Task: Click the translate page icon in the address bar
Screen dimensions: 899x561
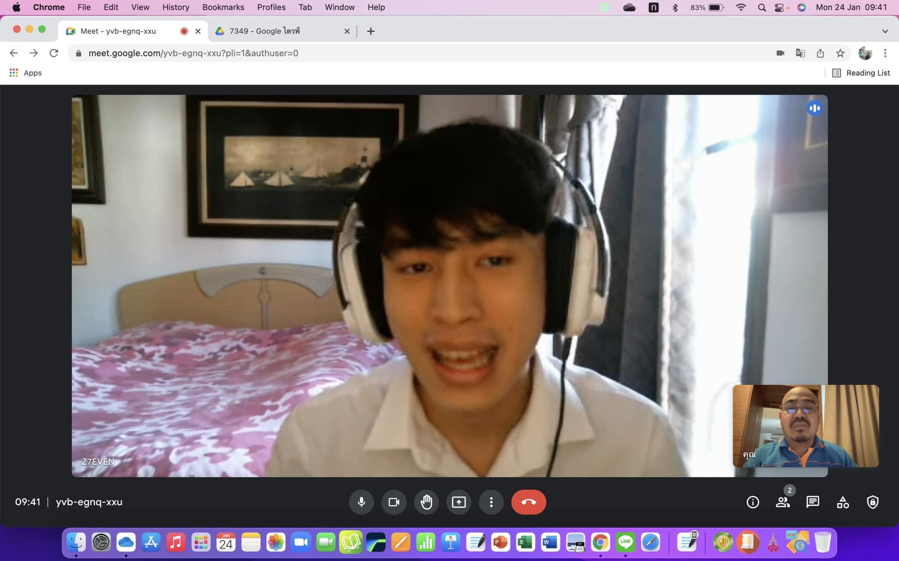Action: click(800, 53)
